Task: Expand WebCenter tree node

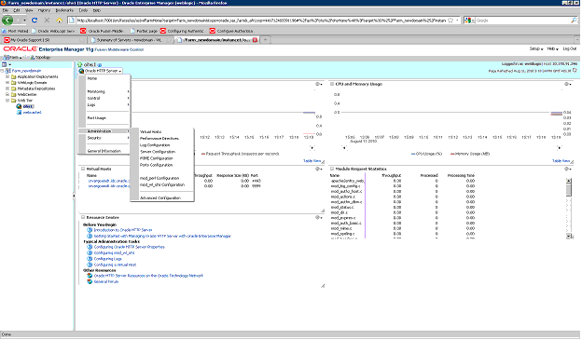Action: tap(7, 94)
